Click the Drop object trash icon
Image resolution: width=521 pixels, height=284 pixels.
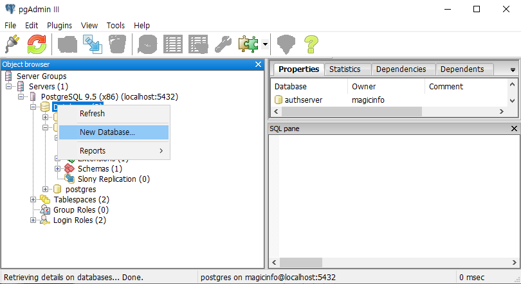(117, 44)
